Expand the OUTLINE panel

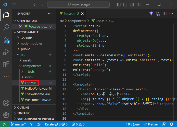[x=34, y=108]
